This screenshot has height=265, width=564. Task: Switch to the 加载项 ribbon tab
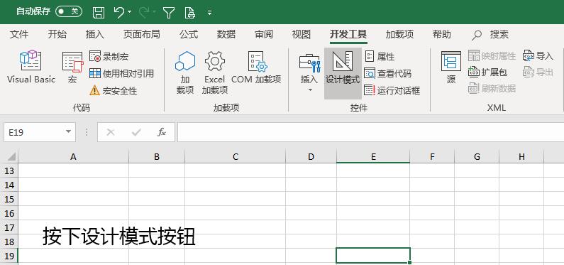point(399,34)
